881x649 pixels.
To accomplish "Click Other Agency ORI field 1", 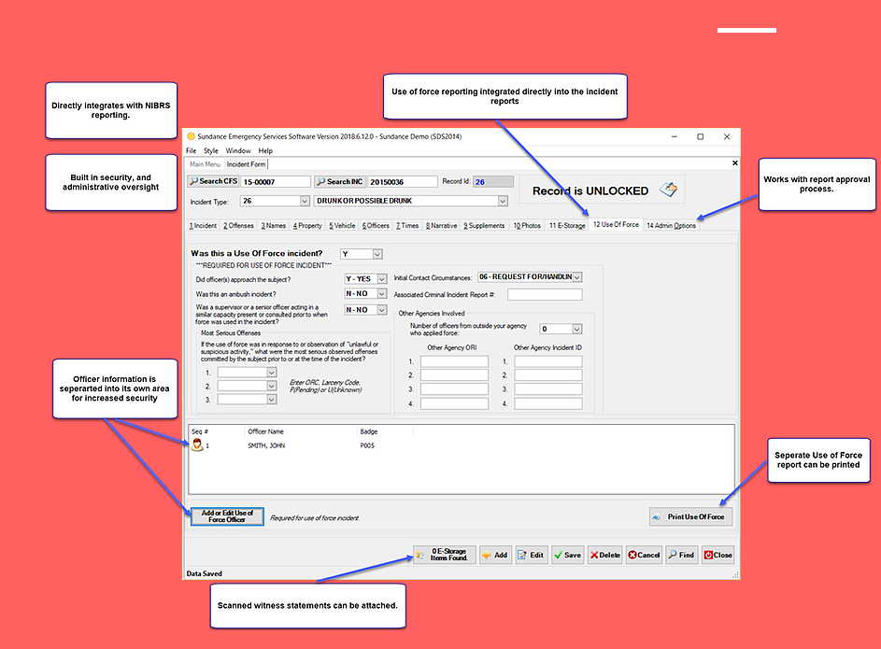I will 454,361.
